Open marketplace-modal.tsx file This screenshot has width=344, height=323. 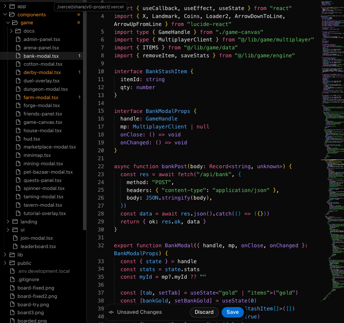pyautogui.click(x=49, y=147)
